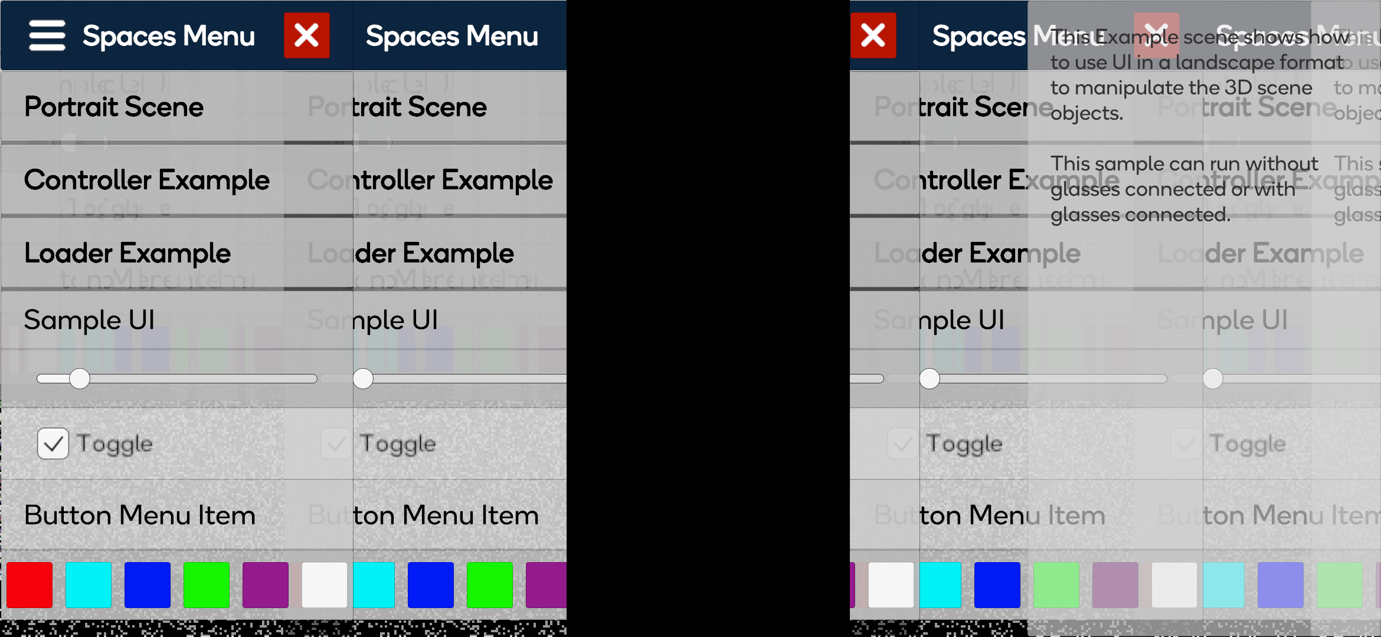Select the Portrait Scene menu item

pyautogui.click(x=113, y=107)
